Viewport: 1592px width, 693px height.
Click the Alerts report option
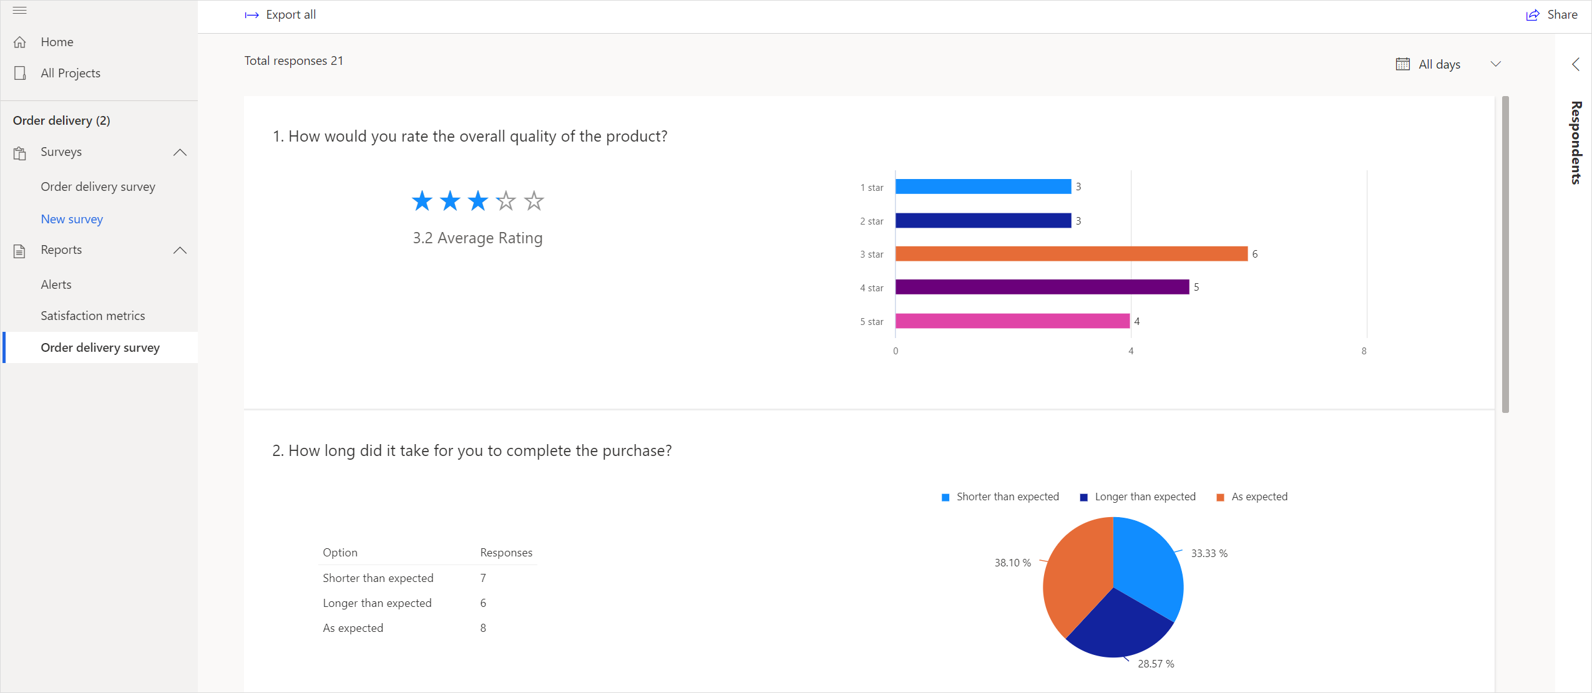coord(56,284)
